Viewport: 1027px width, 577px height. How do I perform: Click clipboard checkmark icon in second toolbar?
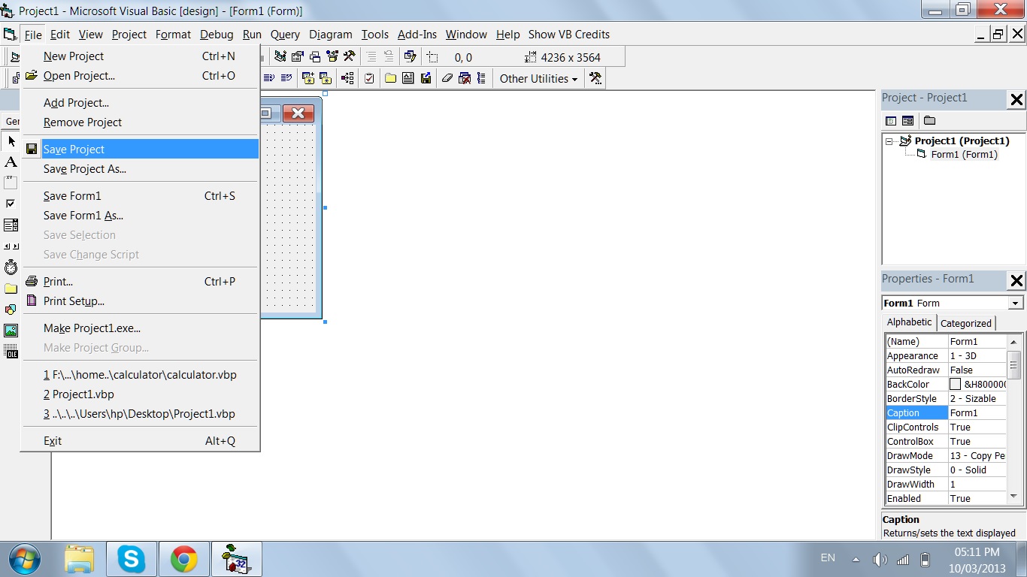point(369,78)
